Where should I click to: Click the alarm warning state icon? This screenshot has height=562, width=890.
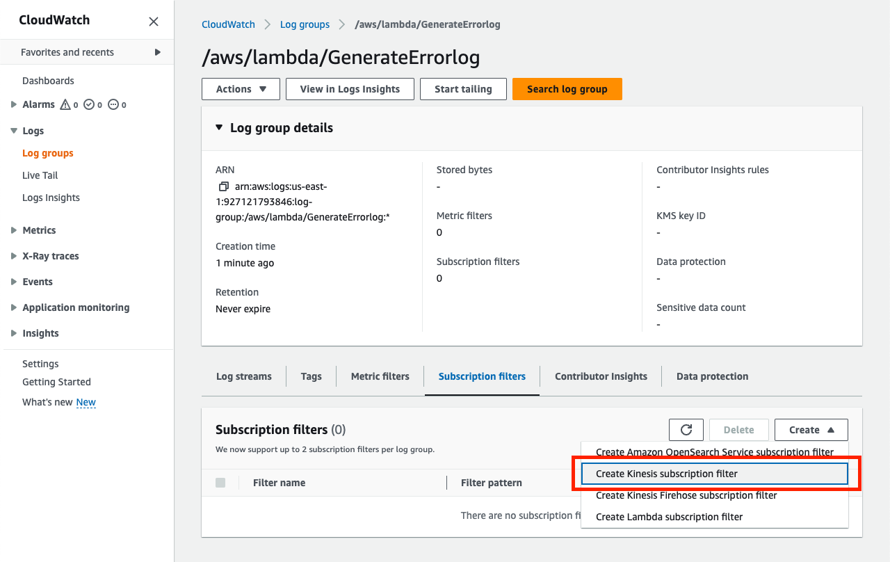pos(65,105)
